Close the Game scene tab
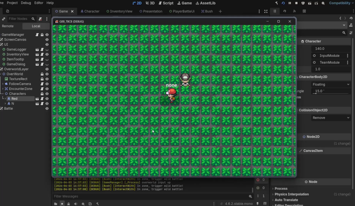This screenshot has width=355, height=206. pos(72,11)
